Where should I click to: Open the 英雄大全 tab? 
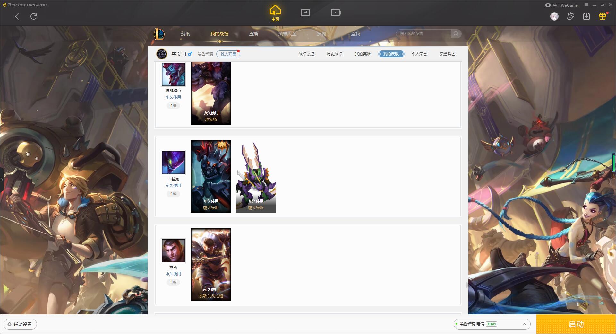[287, 34]
